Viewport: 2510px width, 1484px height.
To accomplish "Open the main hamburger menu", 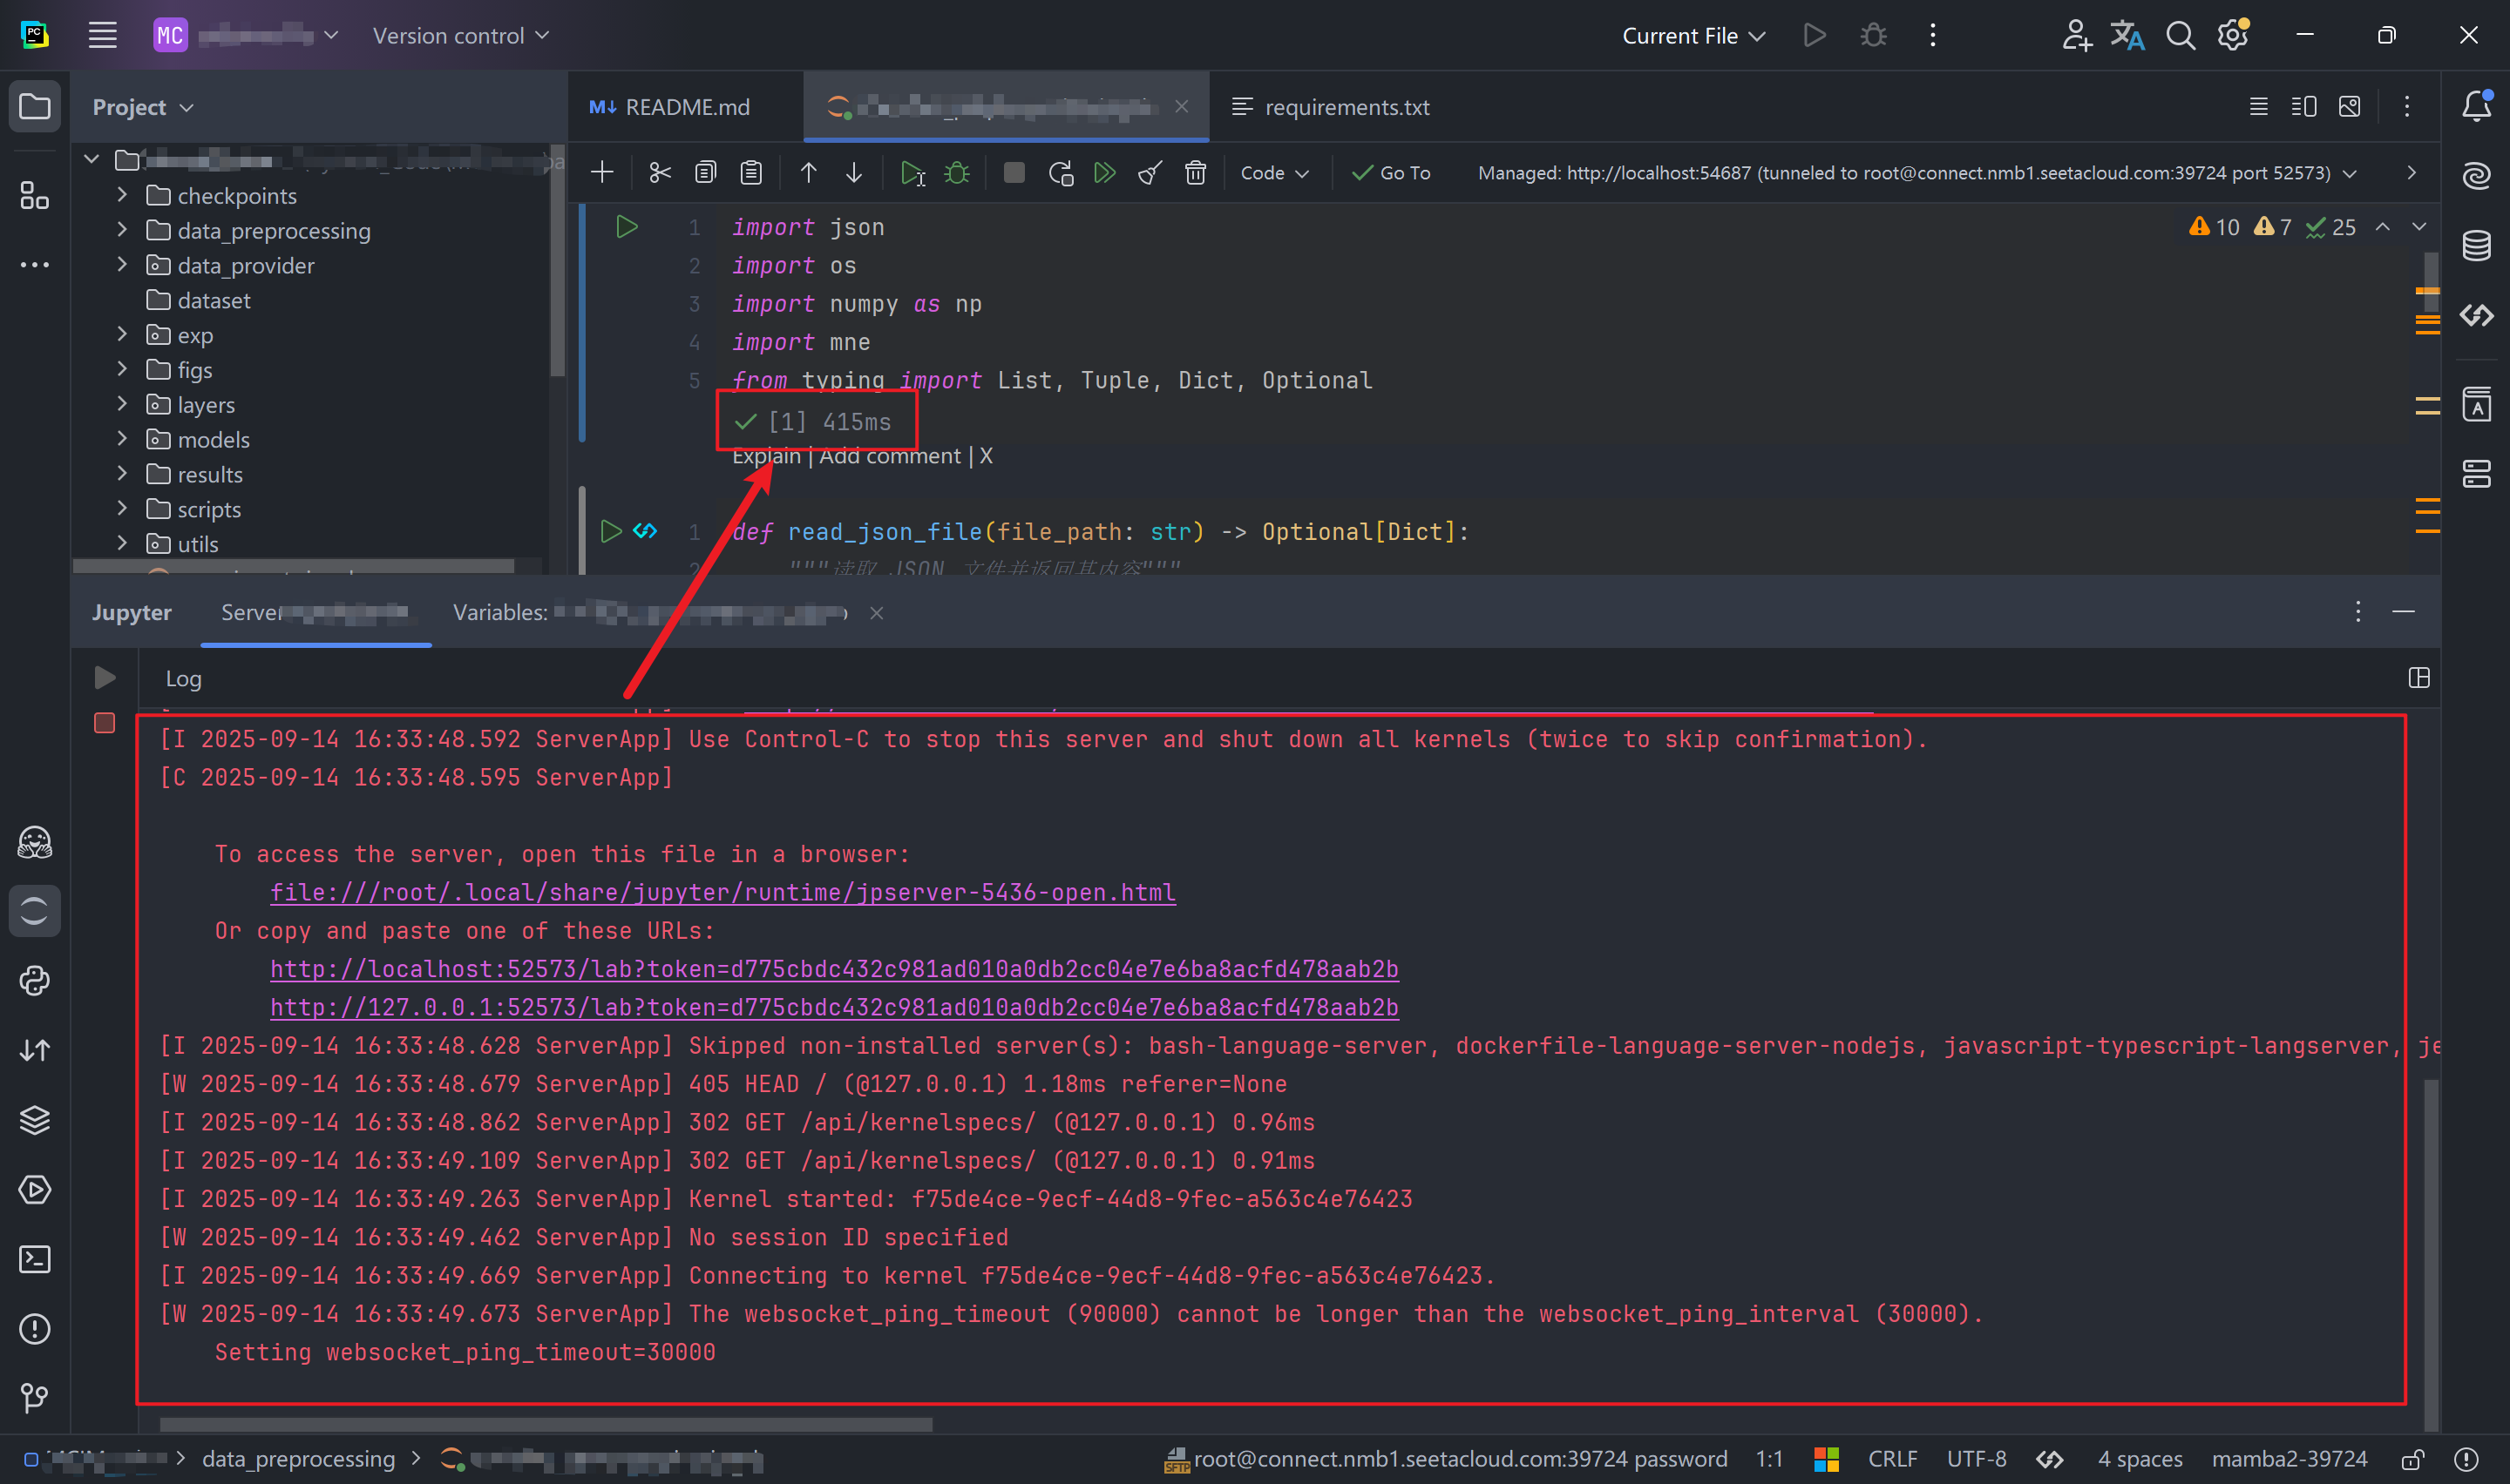I will [x=102, y=36].
